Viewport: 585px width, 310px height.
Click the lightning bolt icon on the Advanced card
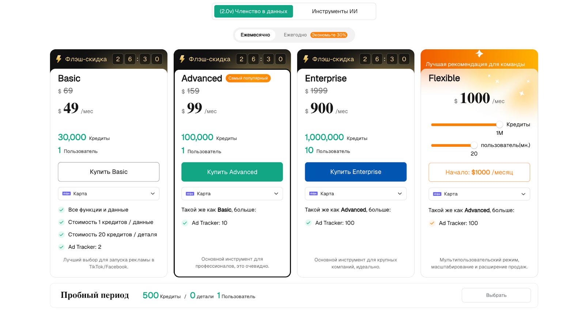coord(182,59)
